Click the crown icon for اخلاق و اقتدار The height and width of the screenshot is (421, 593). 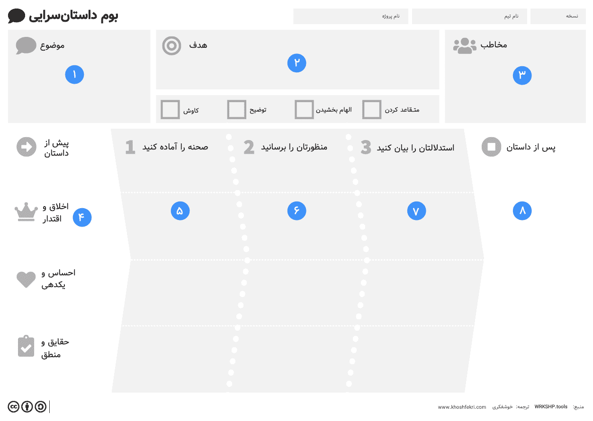pos(26,212)
